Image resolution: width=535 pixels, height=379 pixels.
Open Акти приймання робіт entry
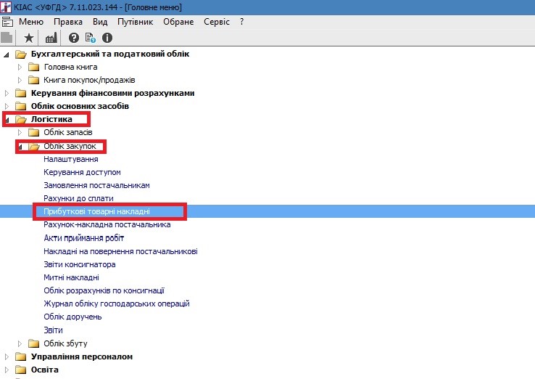point(84,238)
